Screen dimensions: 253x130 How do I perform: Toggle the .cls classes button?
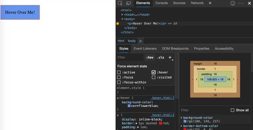pyautogui.click(x=160, y=58)
